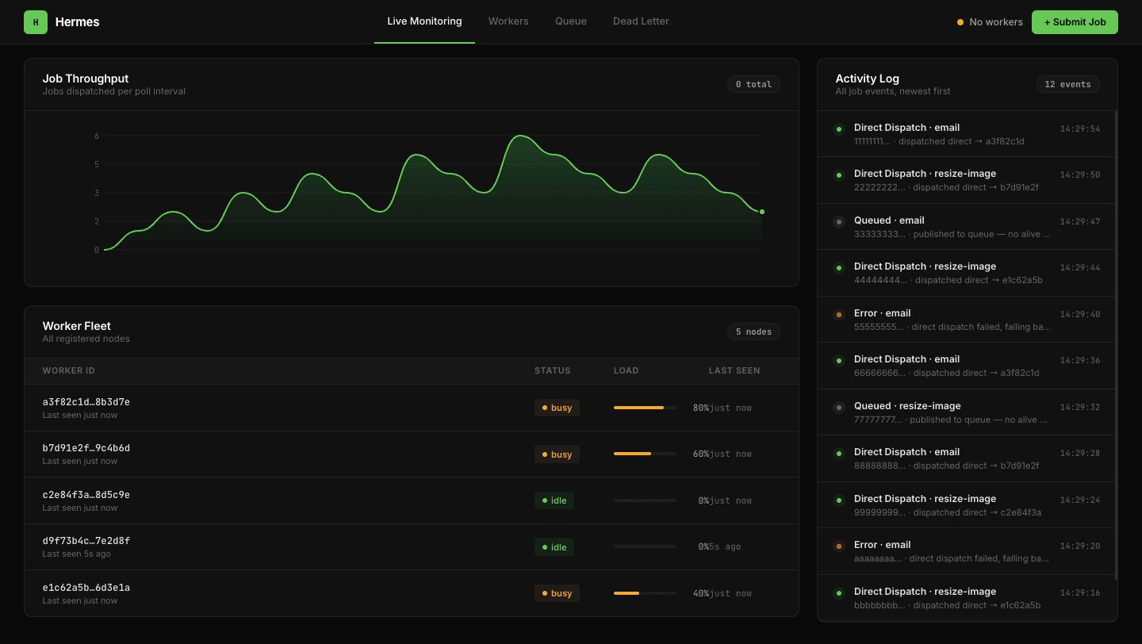The width and height of the screenshot is (1142, 644).
Task: Click the throughput chart's latest data point
Action: click(x=762, y=212)
